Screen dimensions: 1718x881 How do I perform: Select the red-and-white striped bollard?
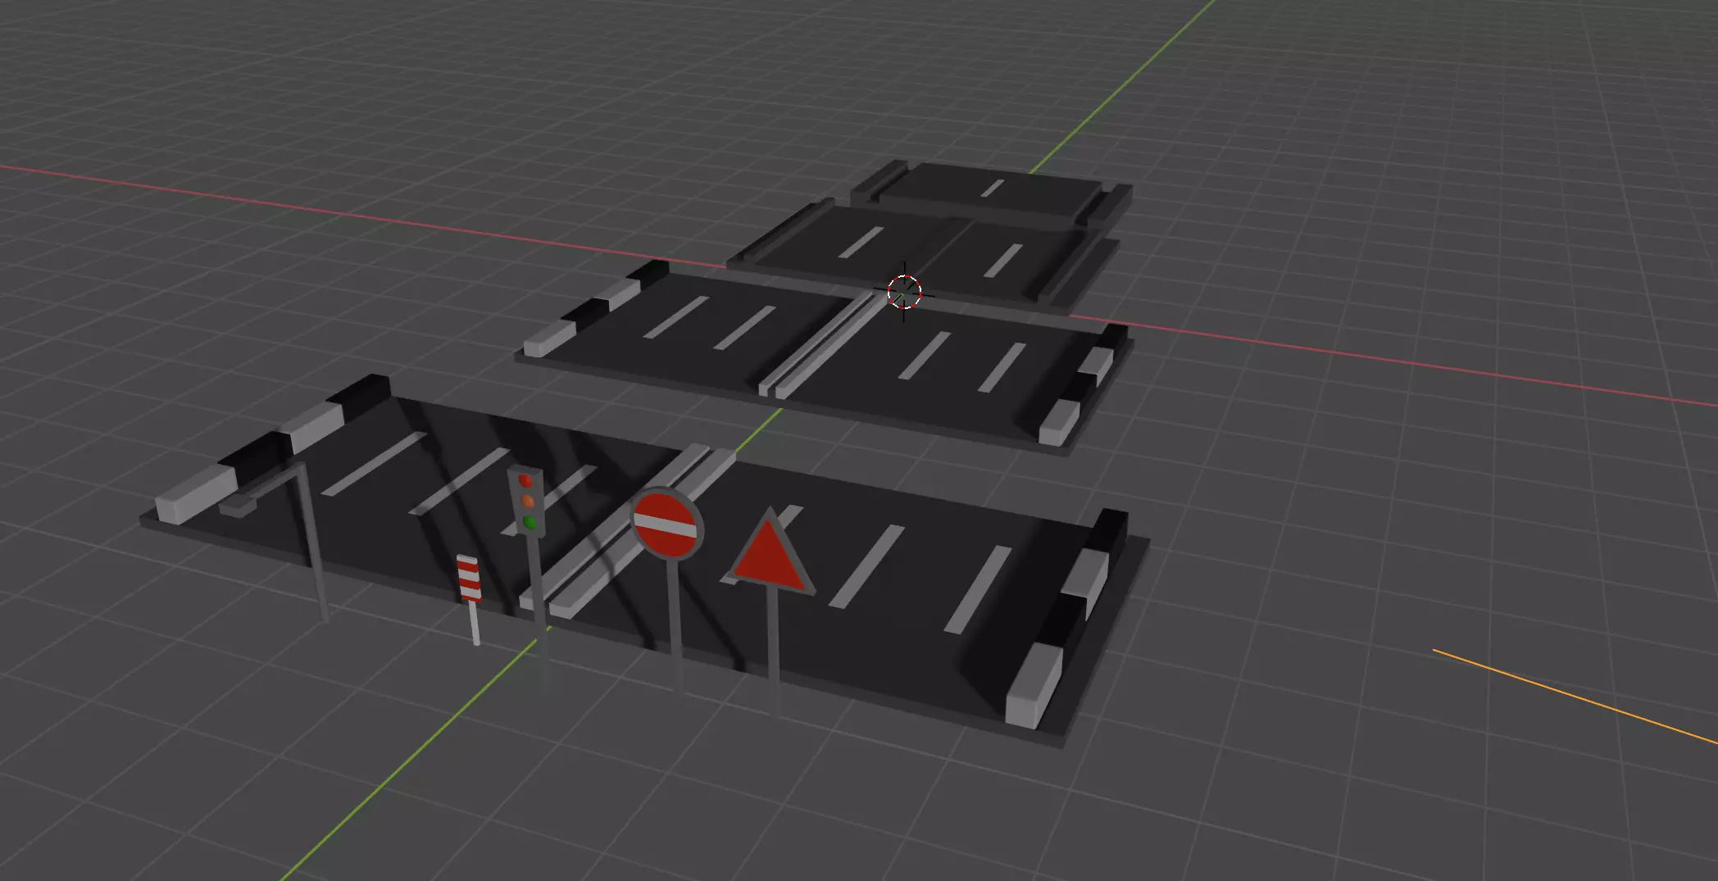point(469,579)
